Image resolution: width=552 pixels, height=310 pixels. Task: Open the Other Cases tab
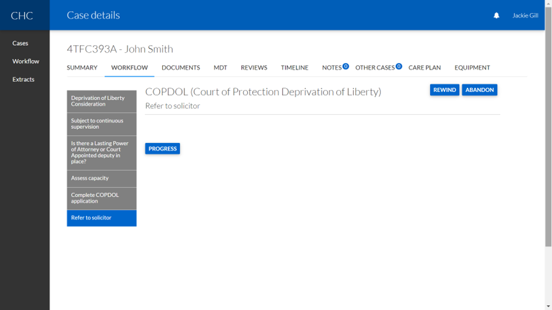click(376, 67)
